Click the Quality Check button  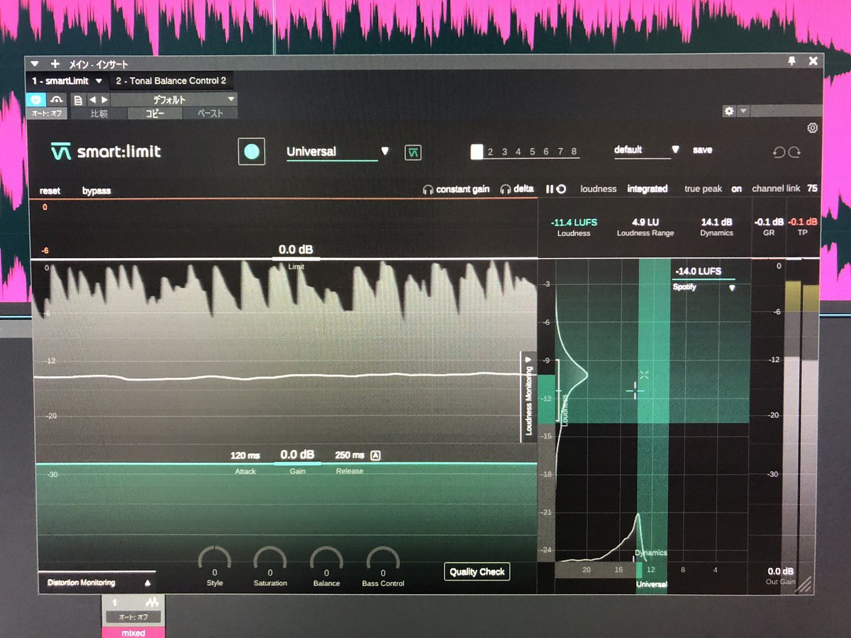(477, 572)
